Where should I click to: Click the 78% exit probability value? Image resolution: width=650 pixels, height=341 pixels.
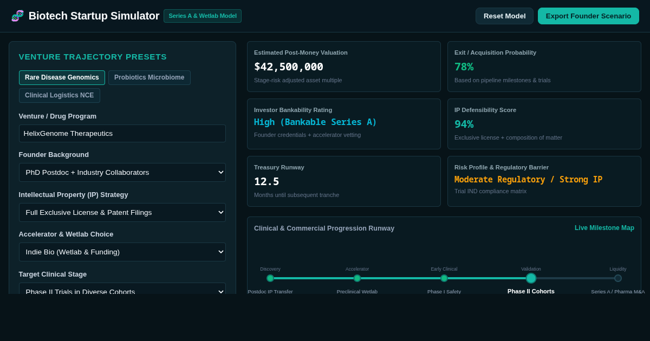pos(464,67)
